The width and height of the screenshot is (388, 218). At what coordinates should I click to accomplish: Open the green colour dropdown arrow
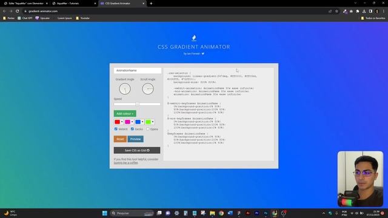tap(153, 122)
